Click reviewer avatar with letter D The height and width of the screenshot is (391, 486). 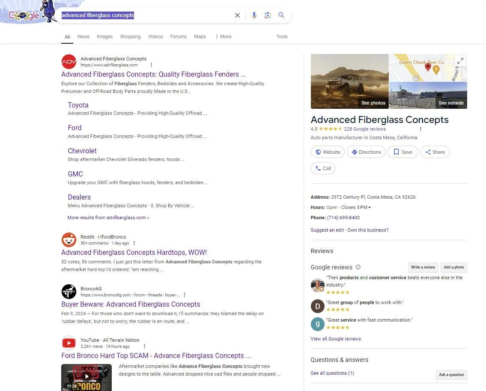point(318,306)
